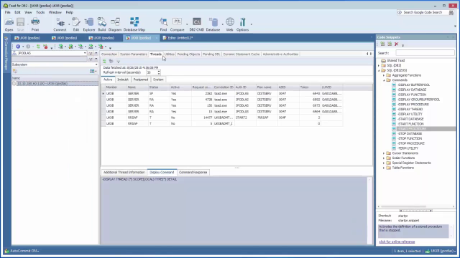Open the Command Response tab
460x258 pixels.
point(193,172)
